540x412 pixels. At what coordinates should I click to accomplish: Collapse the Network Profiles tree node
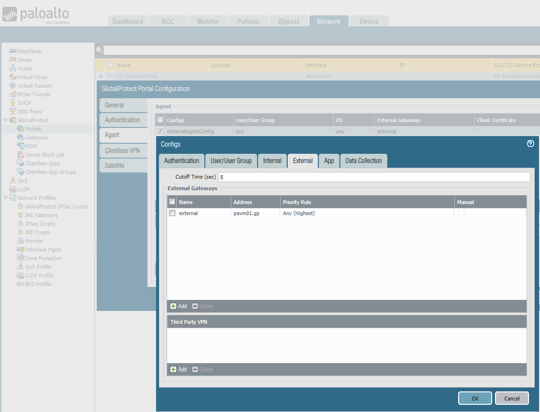[x=5, y=198]
